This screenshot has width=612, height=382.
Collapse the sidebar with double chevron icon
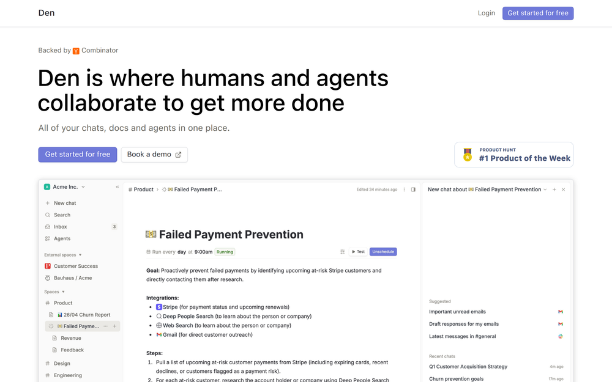tap(117, 186)
